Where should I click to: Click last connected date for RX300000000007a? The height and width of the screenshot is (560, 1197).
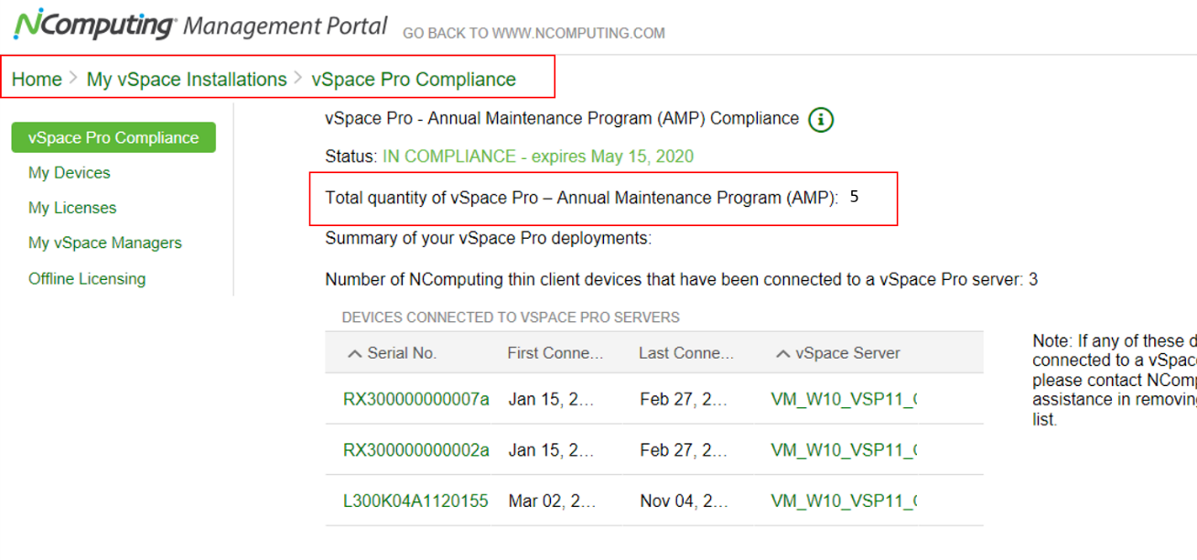(x=684, y=399)
